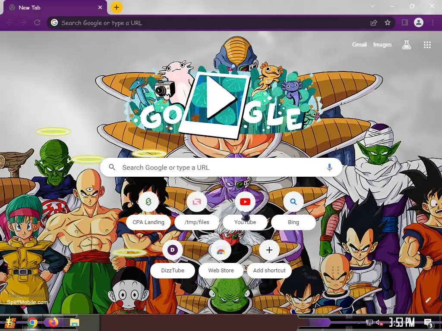Customize this page with the pencil icon

[428, 300]
